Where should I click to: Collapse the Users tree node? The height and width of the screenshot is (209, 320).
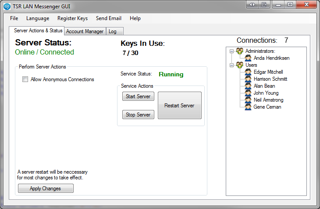(231, 65)
